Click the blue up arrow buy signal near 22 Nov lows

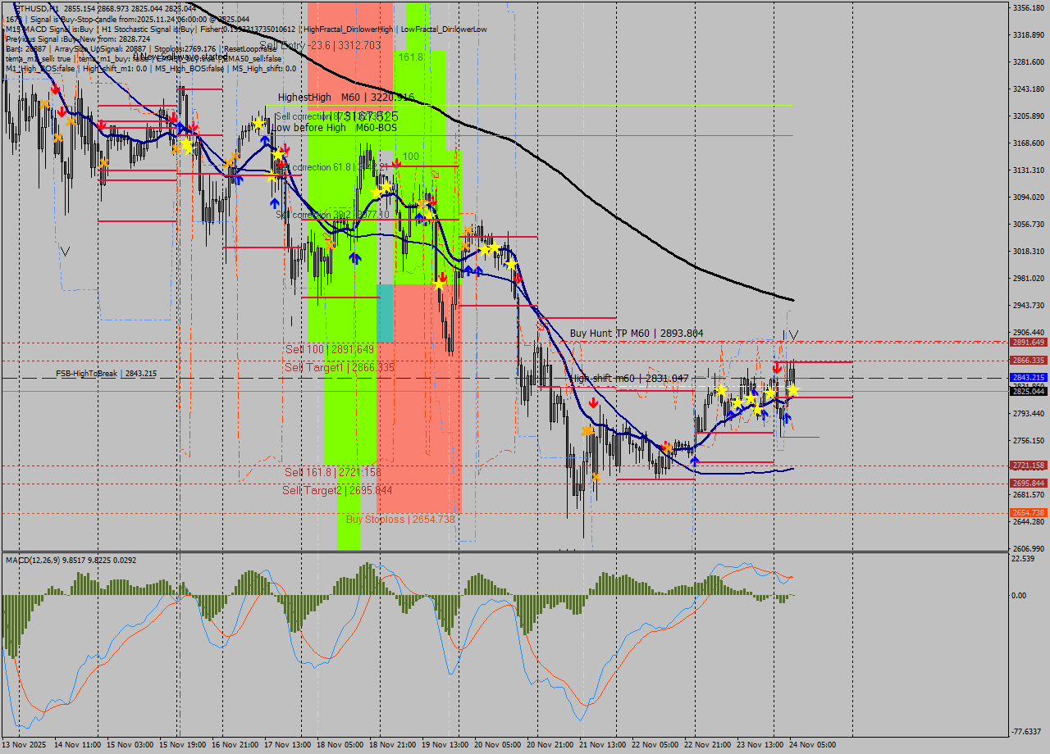[x=694, y=461]
